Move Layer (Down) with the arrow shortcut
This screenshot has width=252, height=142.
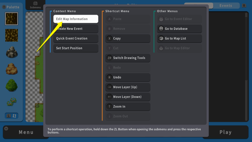(x=128, y=97)
